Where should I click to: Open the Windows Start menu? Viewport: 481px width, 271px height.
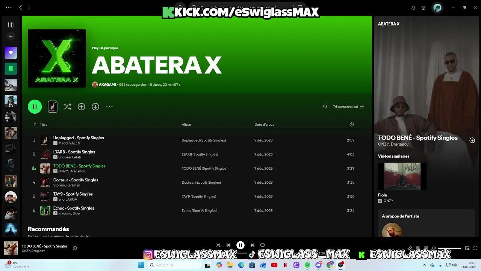tap(141, 265)
